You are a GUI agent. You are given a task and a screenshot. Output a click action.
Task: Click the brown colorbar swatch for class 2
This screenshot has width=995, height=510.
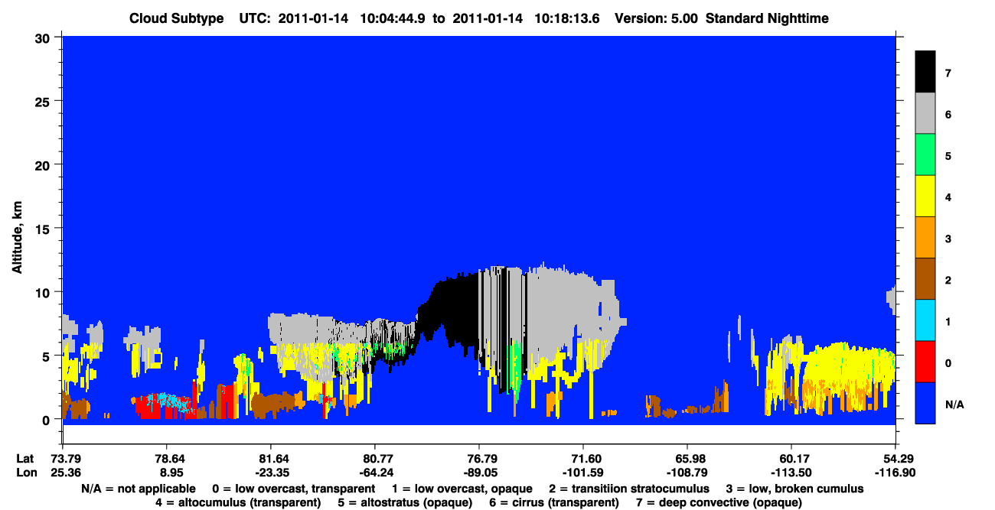[925, 278]
